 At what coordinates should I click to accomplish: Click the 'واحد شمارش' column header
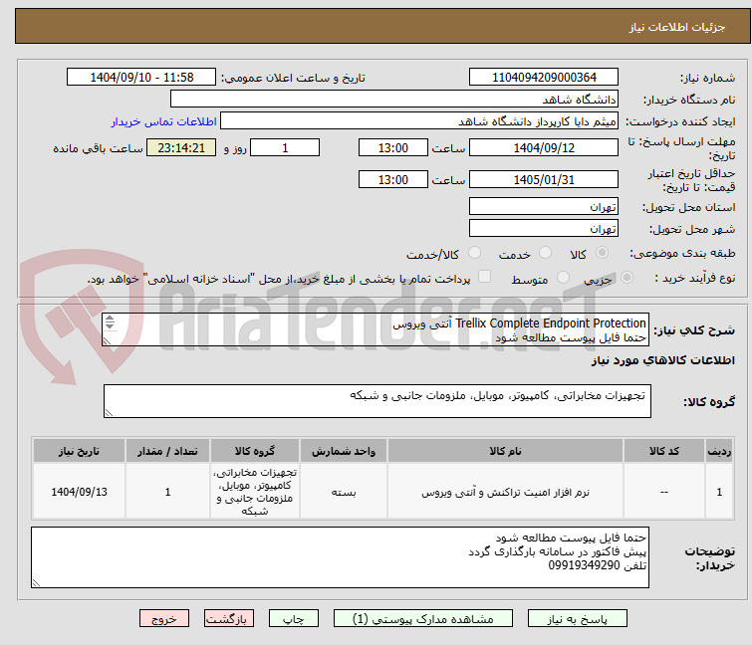[x=344, y=451]
